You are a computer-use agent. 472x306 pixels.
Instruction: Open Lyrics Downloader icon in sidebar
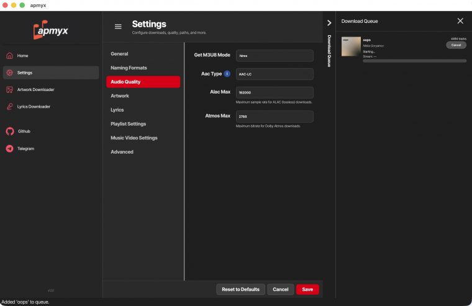click(x=9, y=107)
